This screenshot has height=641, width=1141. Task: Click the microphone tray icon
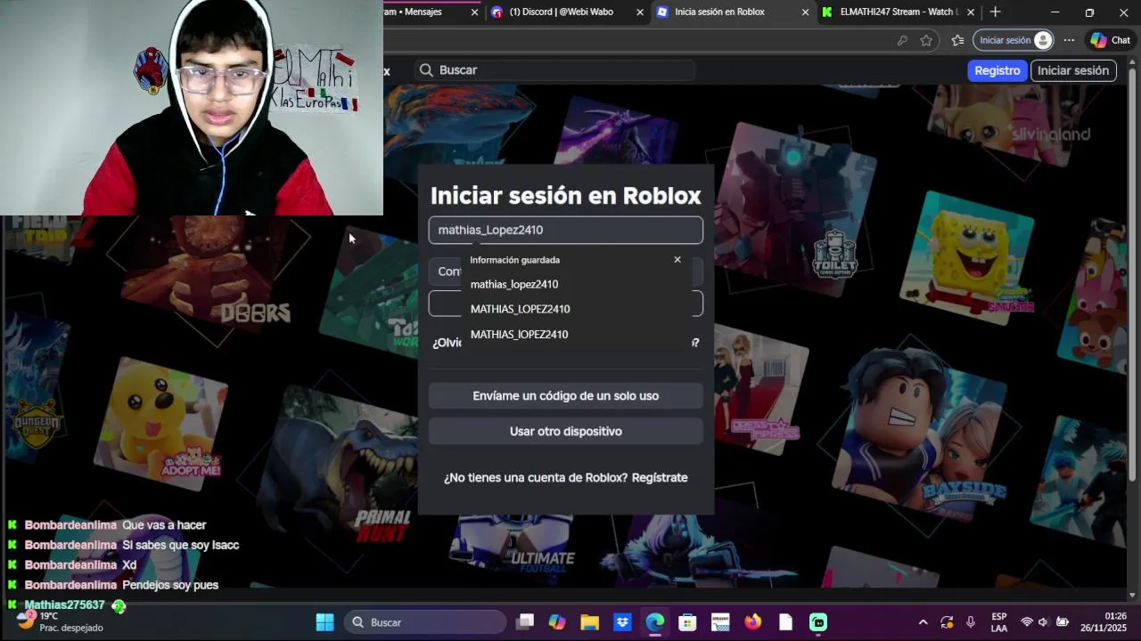pyautogui.click(x=971, y=622)
